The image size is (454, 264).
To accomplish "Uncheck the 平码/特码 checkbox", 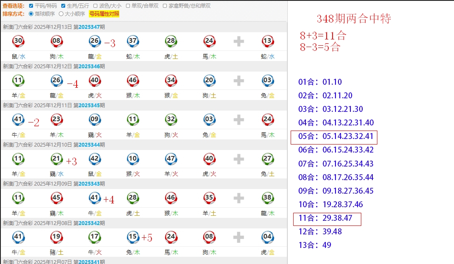I will point(31,6).
